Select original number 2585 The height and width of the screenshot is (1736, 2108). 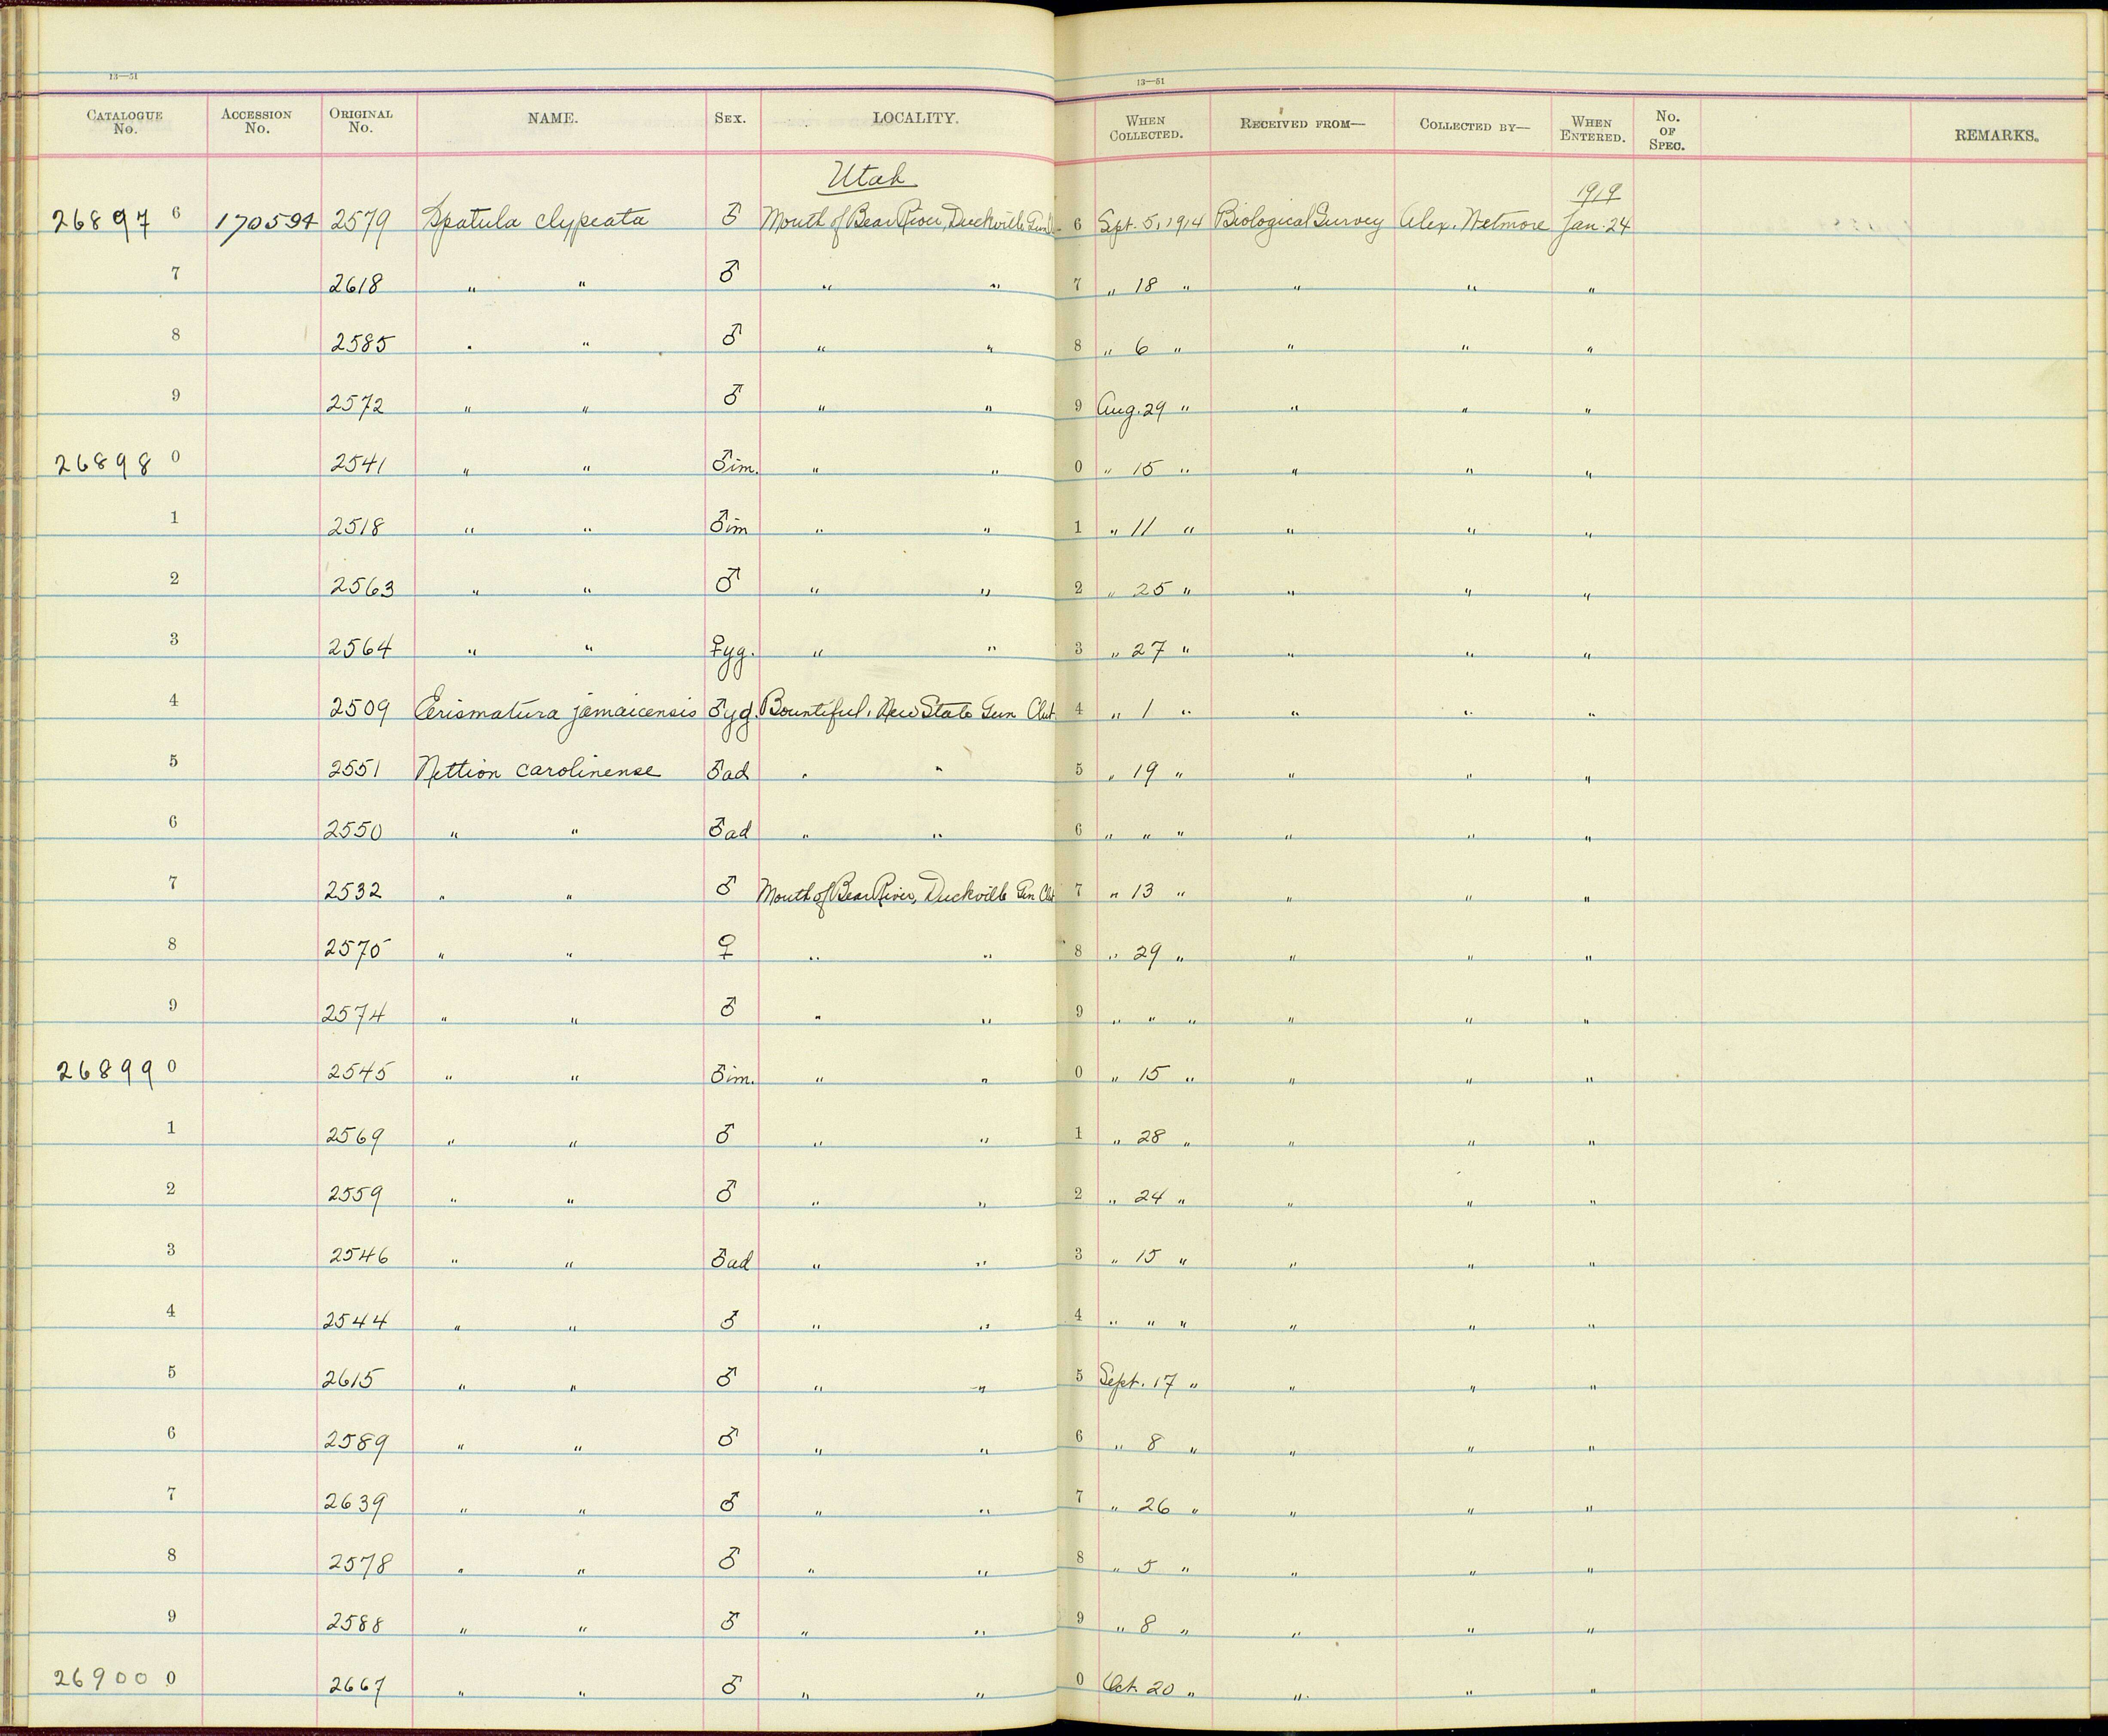363,344
